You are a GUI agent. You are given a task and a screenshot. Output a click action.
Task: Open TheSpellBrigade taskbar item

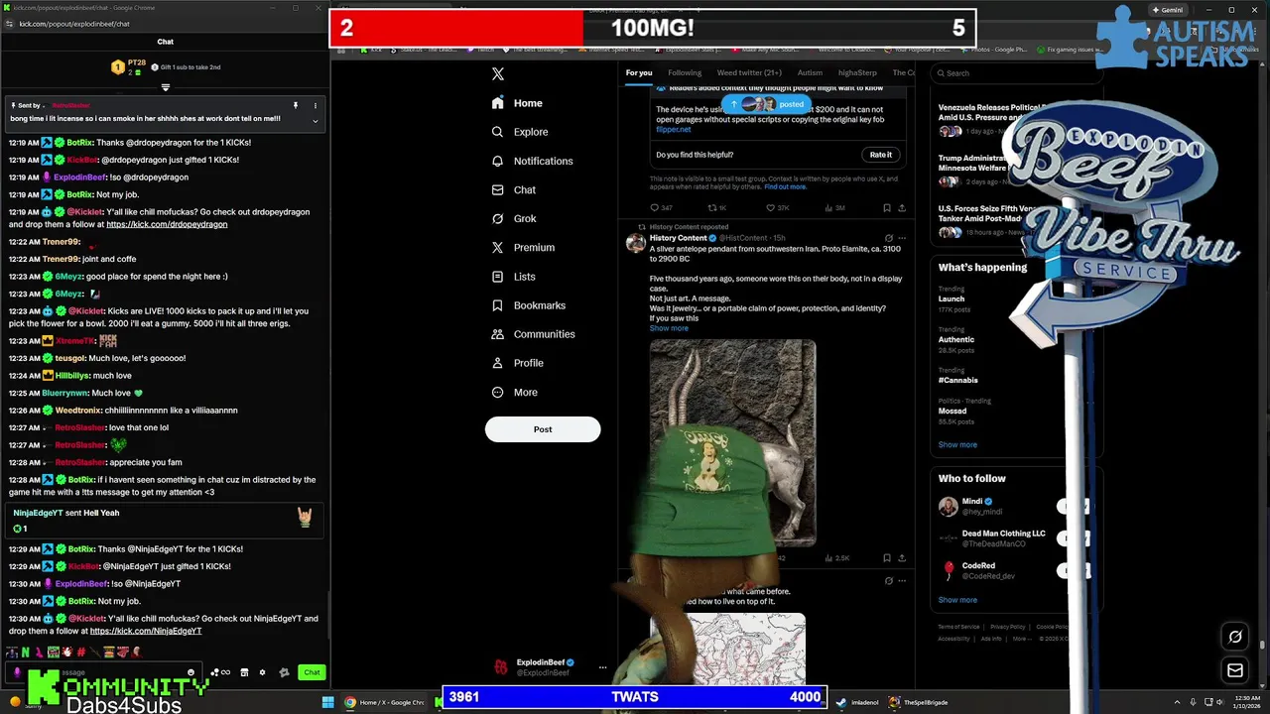[x=919, y=702]
